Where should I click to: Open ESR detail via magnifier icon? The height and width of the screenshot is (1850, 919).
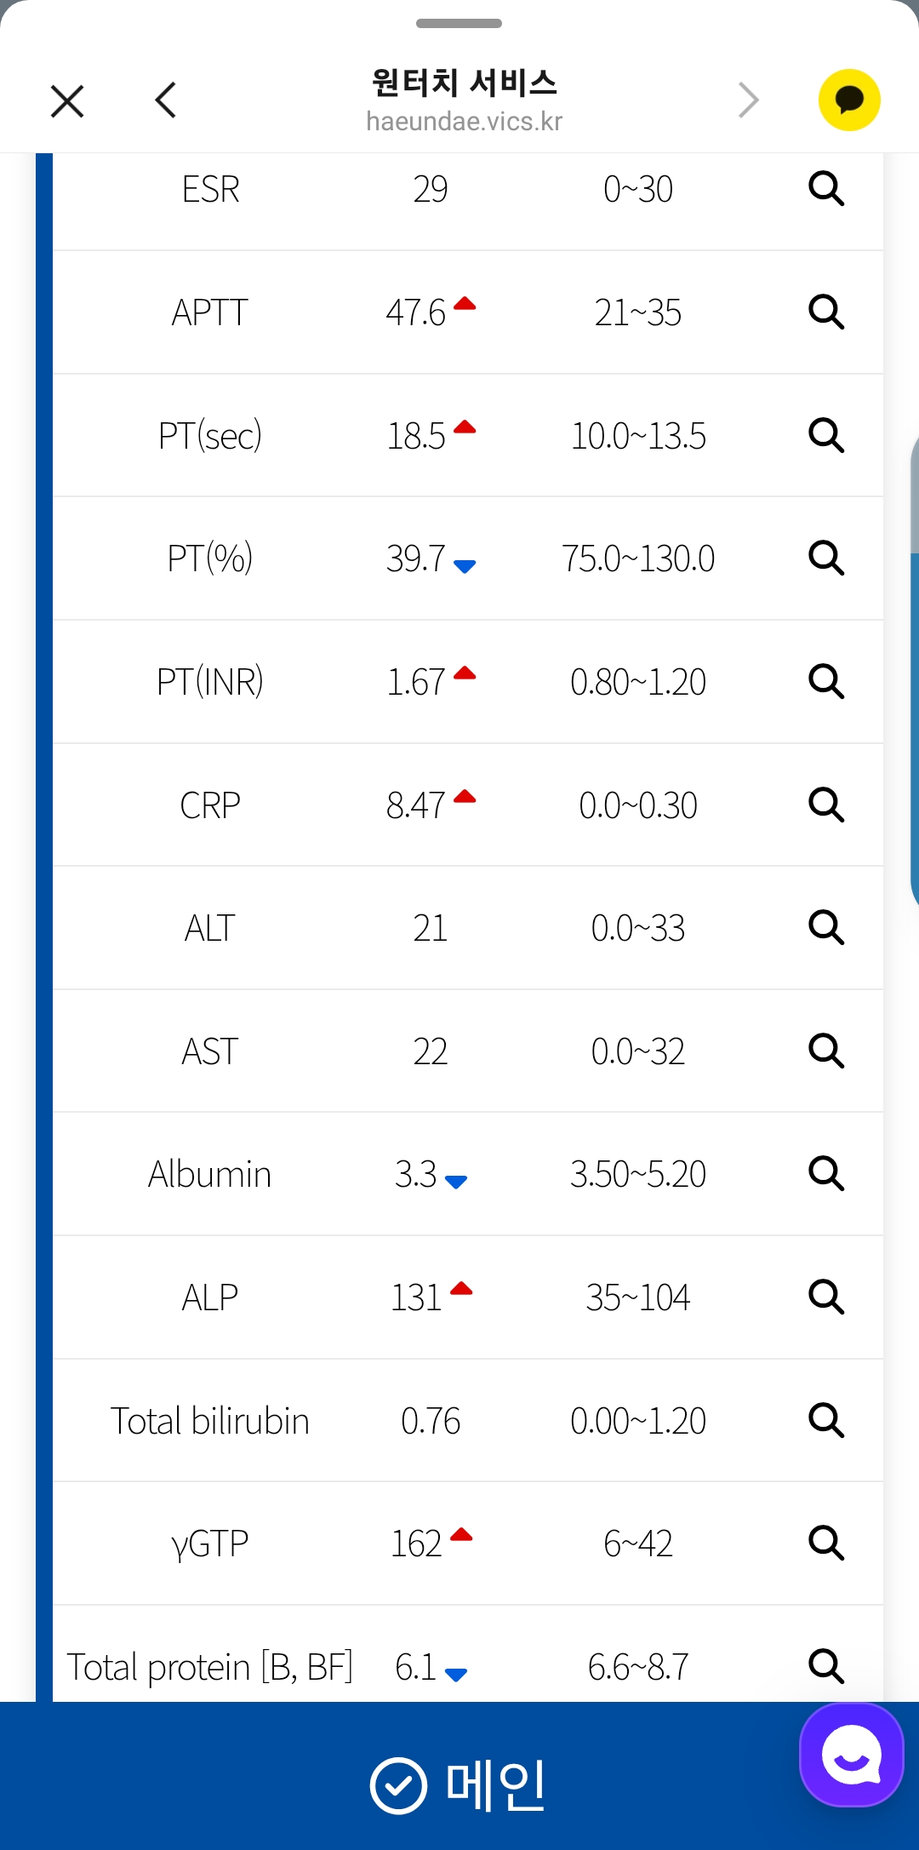tap(826, 188)
